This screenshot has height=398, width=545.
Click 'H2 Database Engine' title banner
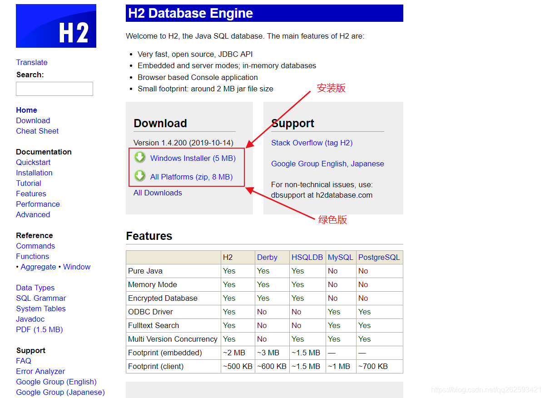[x=264, y=13]
